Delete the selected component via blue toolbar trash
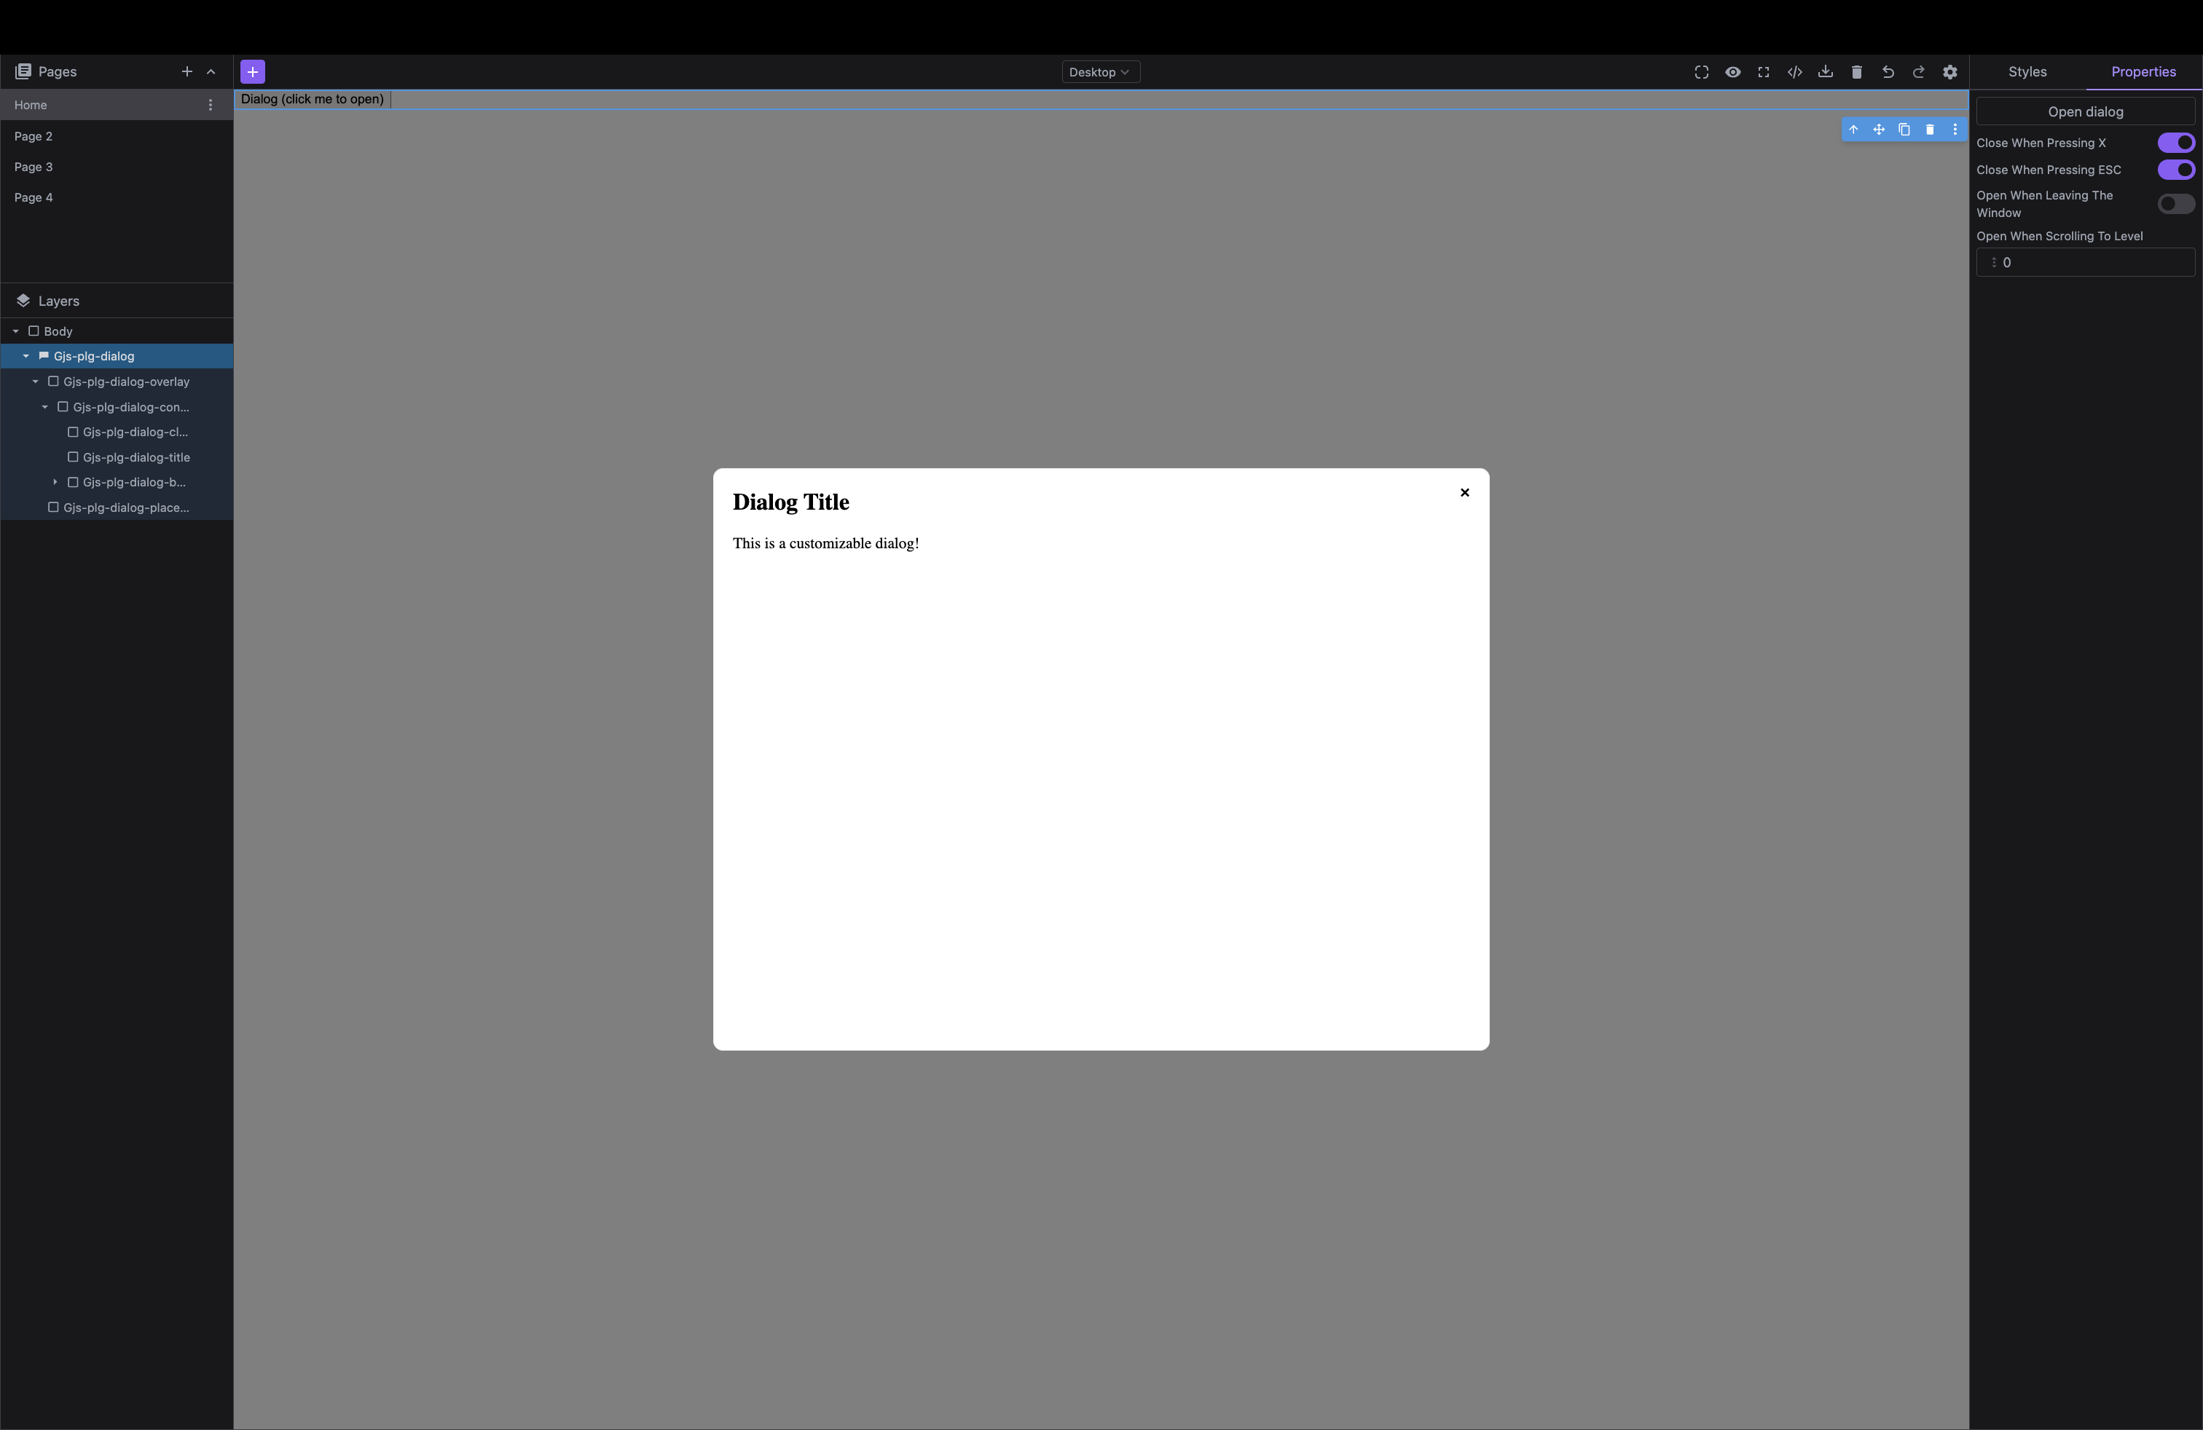Screen dimensions: 2203x1430 1930,130
